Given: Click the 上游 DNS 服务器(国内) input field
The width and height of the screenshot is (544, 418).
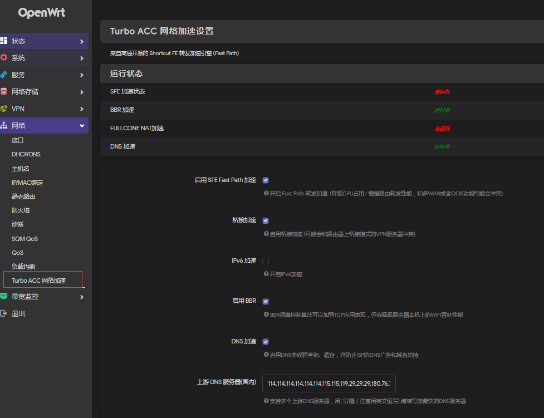Looking at the screenshot, I should [329, 383].
